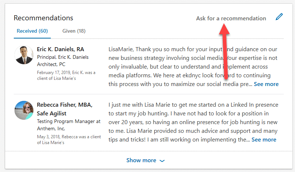Viewport: 295px width, 172px height.
Task: Click the pencil edit icon in Recommendations
Action: point(279,17)
